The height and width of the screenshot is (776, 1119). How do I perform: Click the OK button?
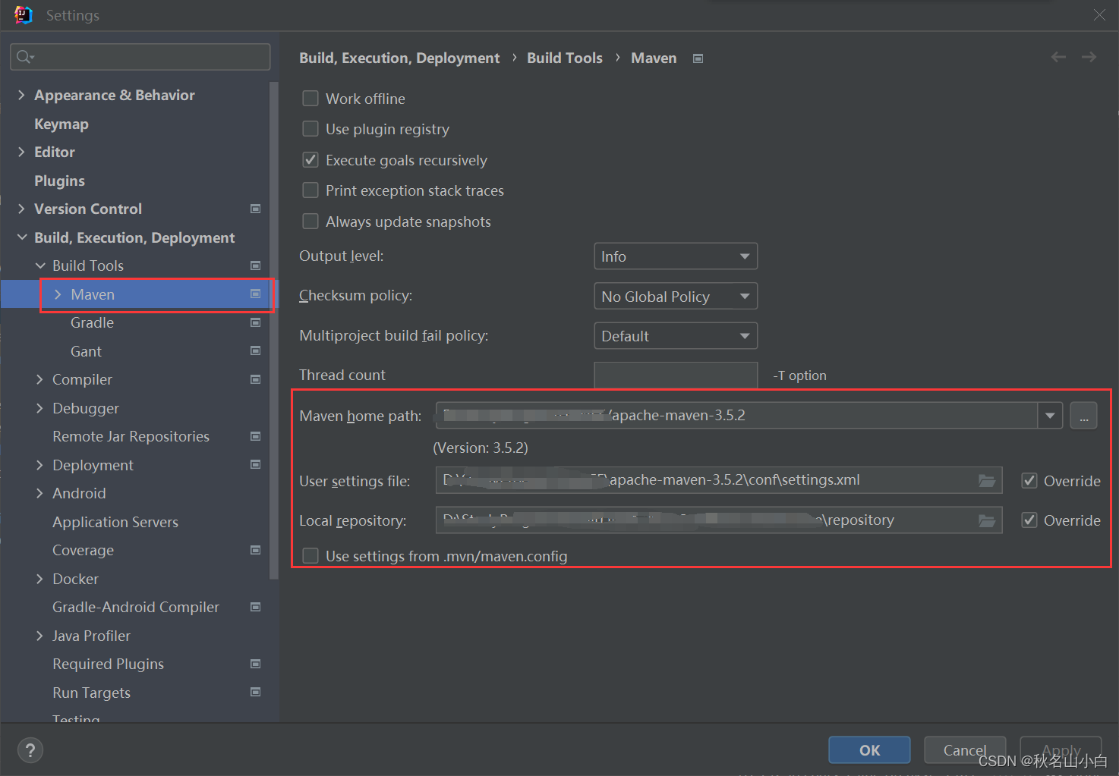(869, 750)
